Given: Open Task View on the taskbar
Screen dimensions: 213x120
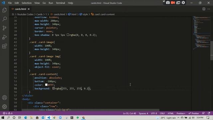Looking at the screenshot, I should (20, 118).
